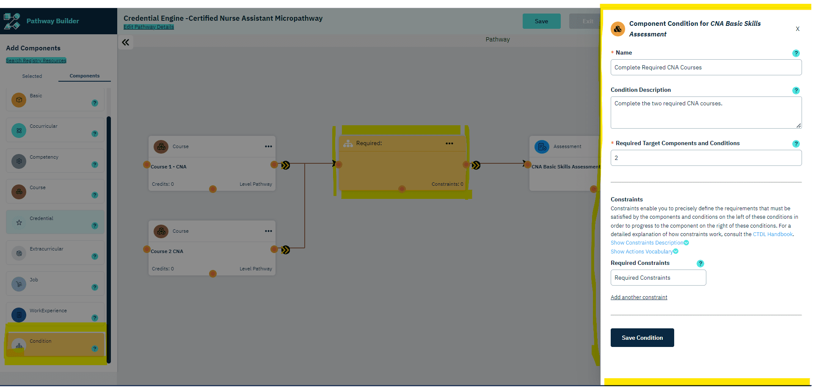Click the Save Condition button
This screenshot has height=388, width=824.
pos(642,338)
